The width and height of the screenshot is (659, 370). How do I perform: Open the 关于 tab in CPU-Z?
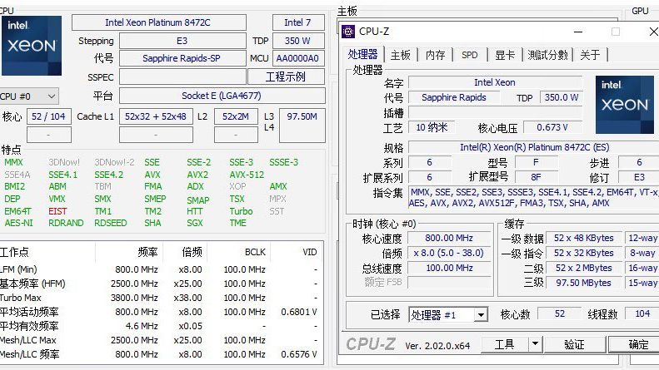(x=590, y=55)
